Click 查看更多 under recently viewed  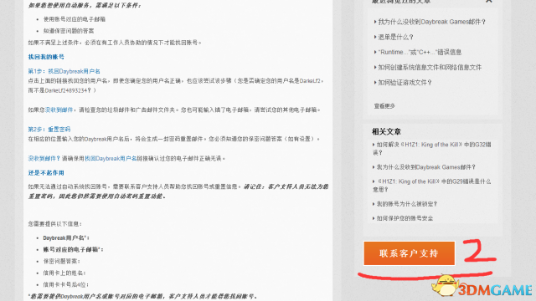tap(384, 106)
